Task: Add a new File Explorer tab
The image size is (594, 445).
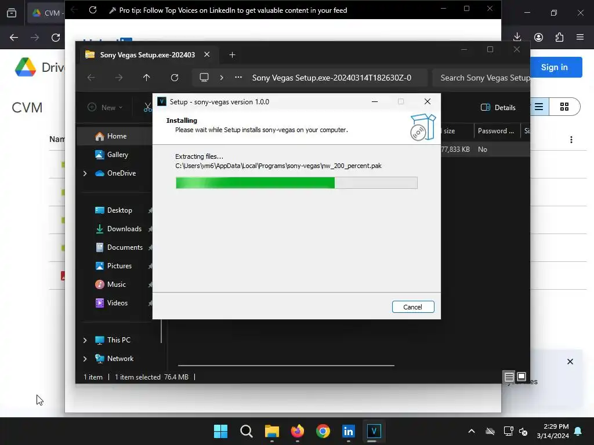Action: (x=232, y=55)
